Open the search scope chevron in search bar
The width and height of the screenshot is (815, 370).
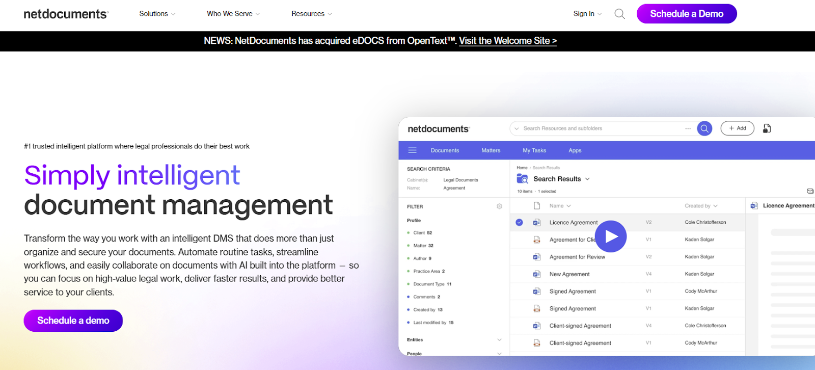[x=517, y=128]
